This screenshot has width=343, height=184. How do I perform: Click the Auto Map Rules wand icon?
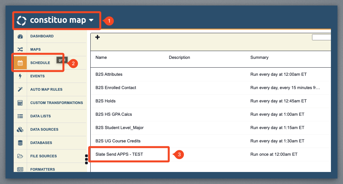pos(20,89)
